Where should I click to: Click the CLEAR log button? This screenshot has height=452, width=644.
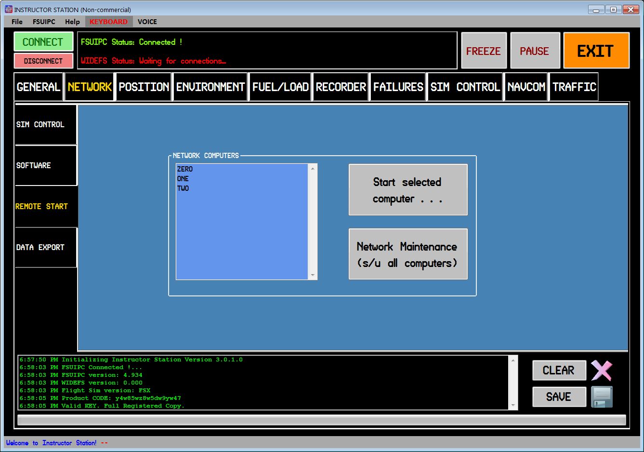pos(559,371)
